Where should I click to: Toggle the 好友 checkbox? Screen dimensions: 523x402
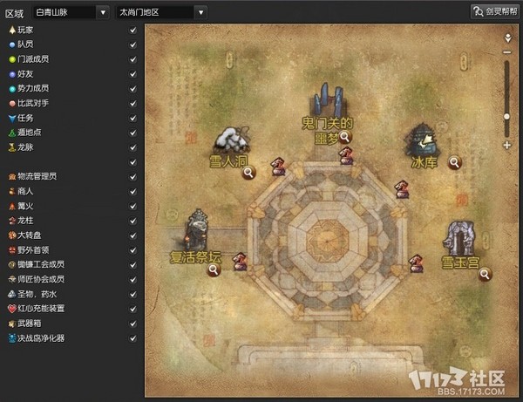click(x=132, y=74)
